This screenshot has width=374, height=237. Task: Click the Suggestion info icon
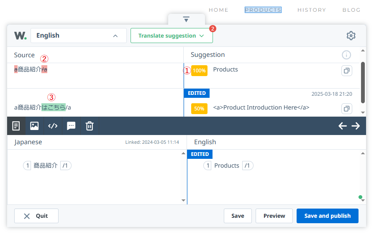tap(346, 55)
